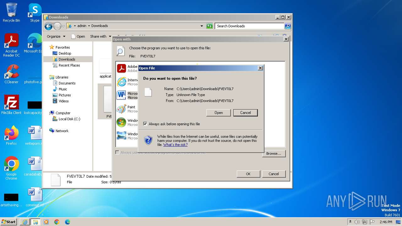
Task: Click Cancel in Open with dialog
Action: pyautogui.click(x=274, y=174)
